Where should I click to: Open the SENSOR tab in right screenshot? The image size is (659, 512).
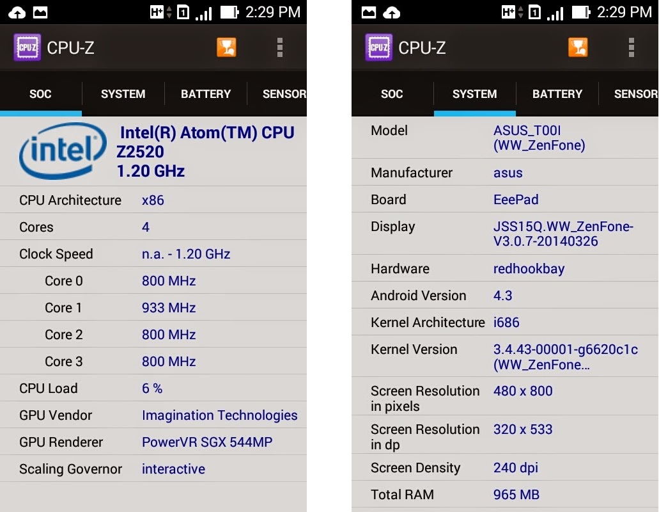coord(629,94)
